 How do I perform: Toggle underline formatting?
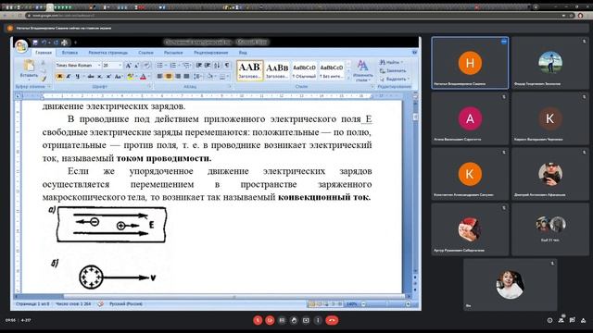pos(78,76)
